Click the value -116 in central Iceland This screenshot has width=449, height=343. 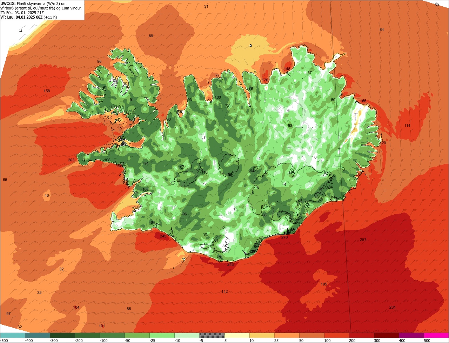204,172
